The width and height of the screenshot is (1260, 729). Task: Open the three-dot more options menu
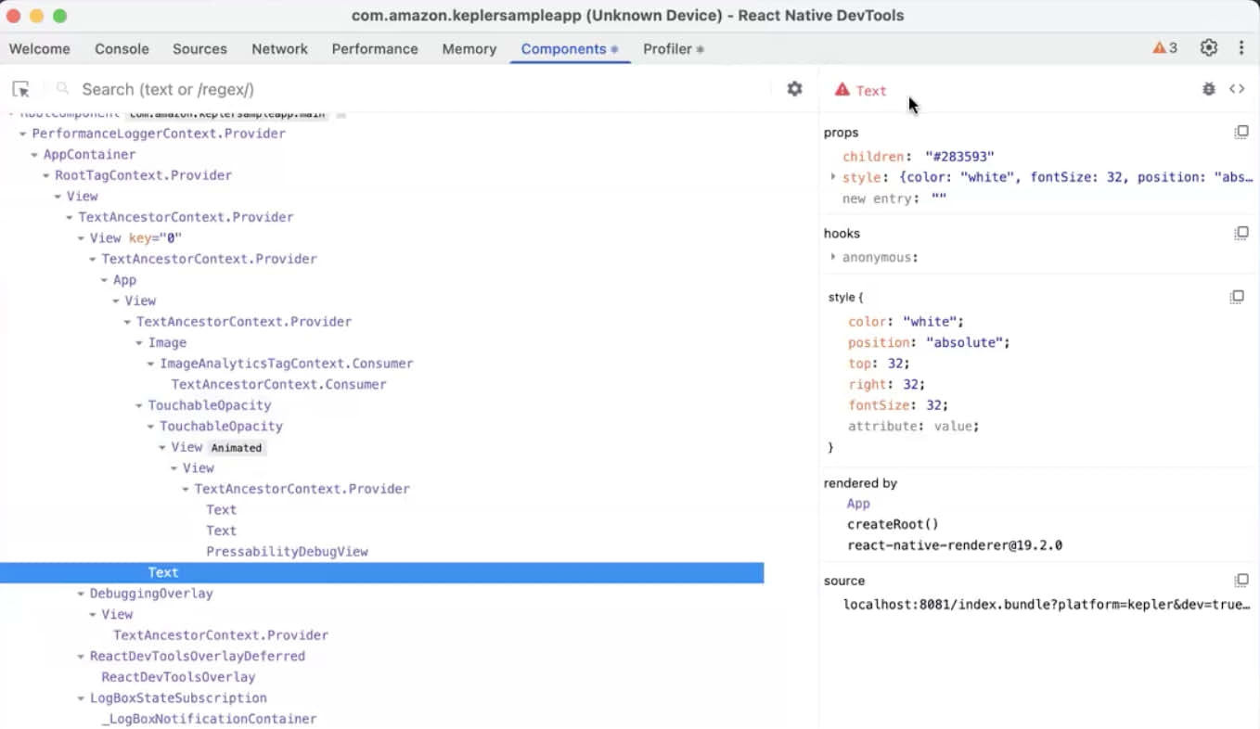point(1241,48)
